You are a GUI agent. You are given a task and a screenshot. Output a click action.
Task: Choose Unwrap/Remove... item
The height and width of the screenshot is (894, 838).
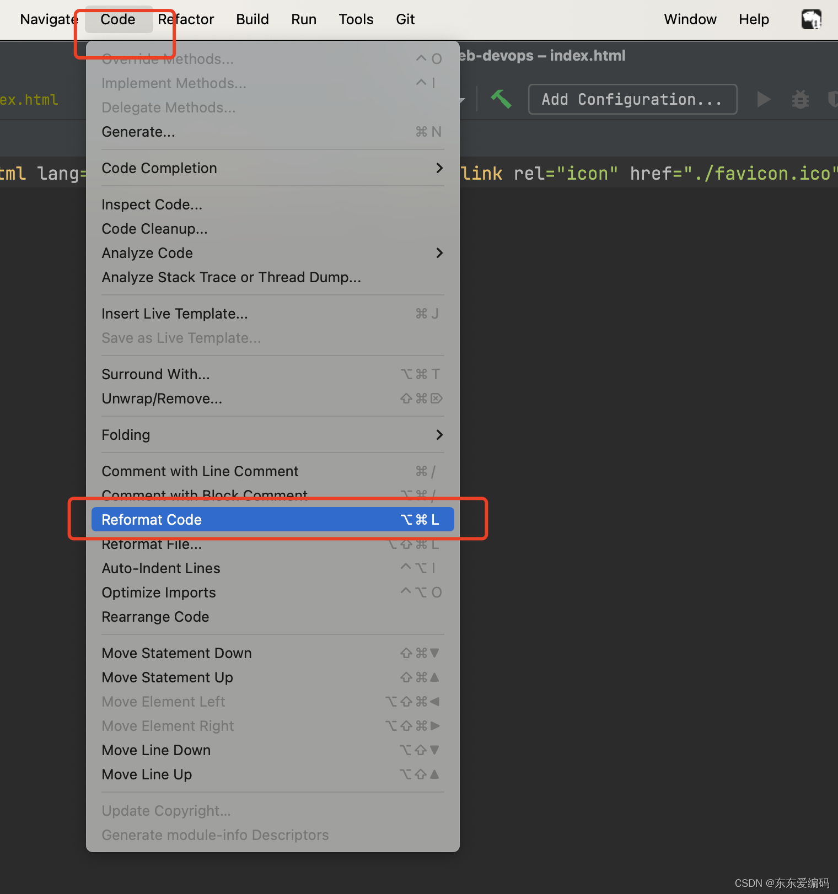coord(272,398)
